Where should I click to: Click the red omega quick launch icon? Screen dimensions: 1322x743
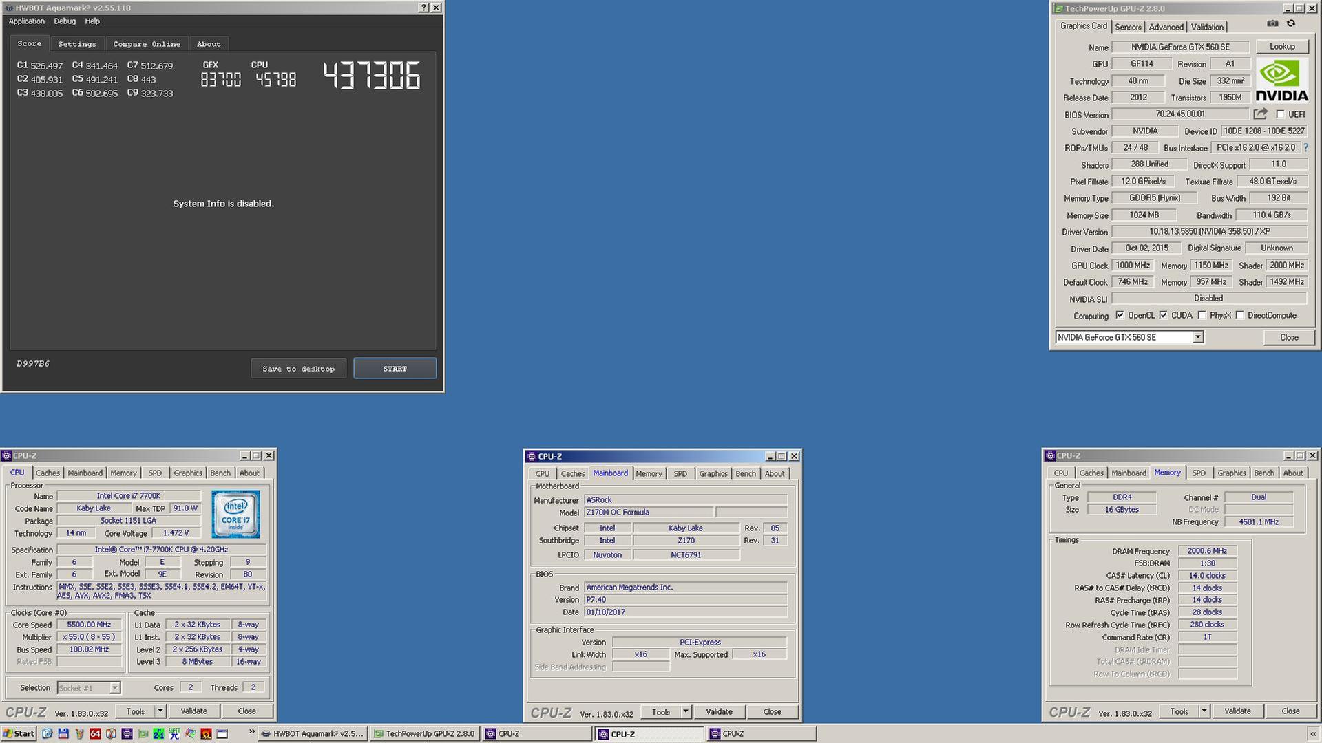(x=206, y=733)
